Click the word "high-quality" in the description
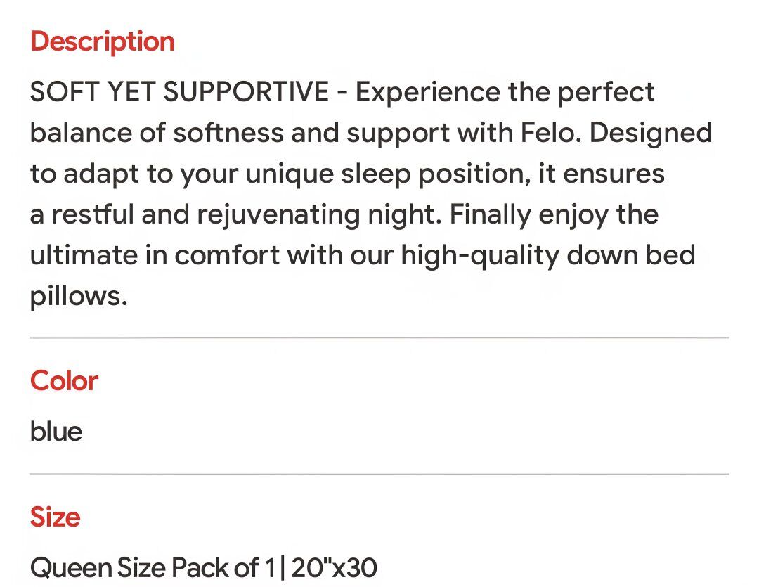Image resolution: width=759 pixels, height=587 pixels. (x=480, y=255)
